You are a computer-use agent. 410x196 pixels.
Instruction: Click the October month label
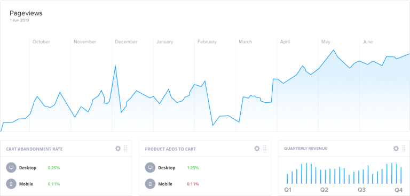coord(41,42)
